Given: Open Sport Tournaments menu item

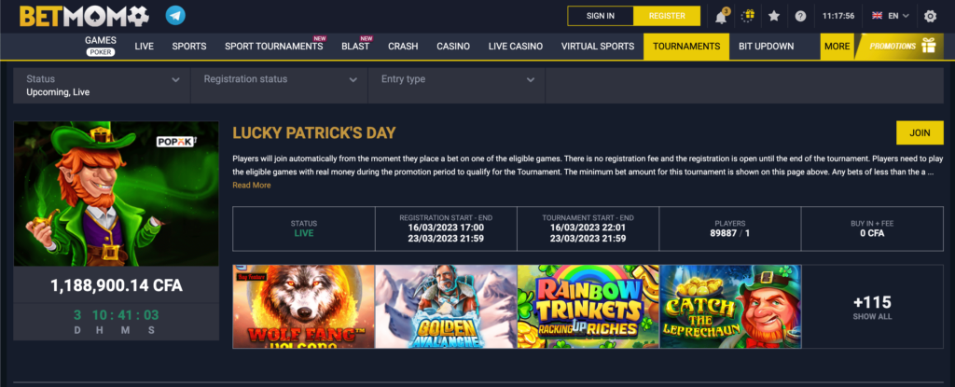Looking at the screenshot, I should 274,47.
